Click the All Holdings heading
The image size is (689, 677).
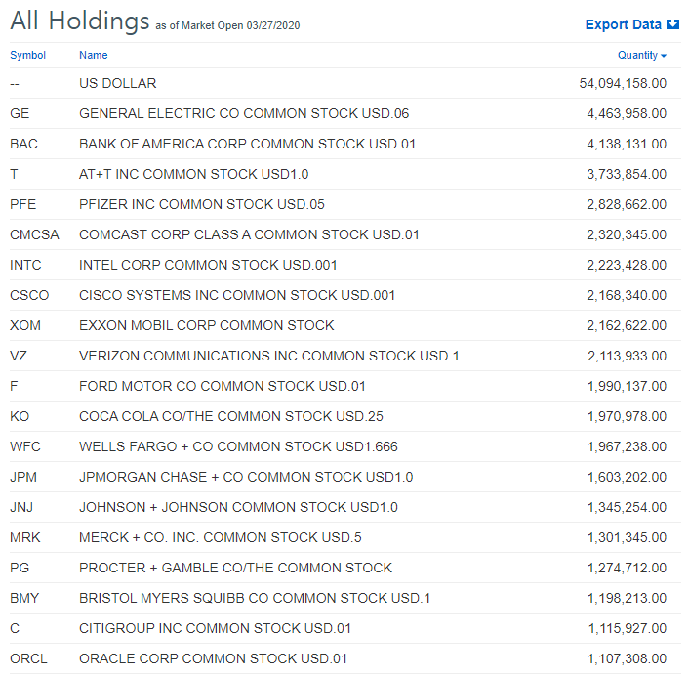80,21
